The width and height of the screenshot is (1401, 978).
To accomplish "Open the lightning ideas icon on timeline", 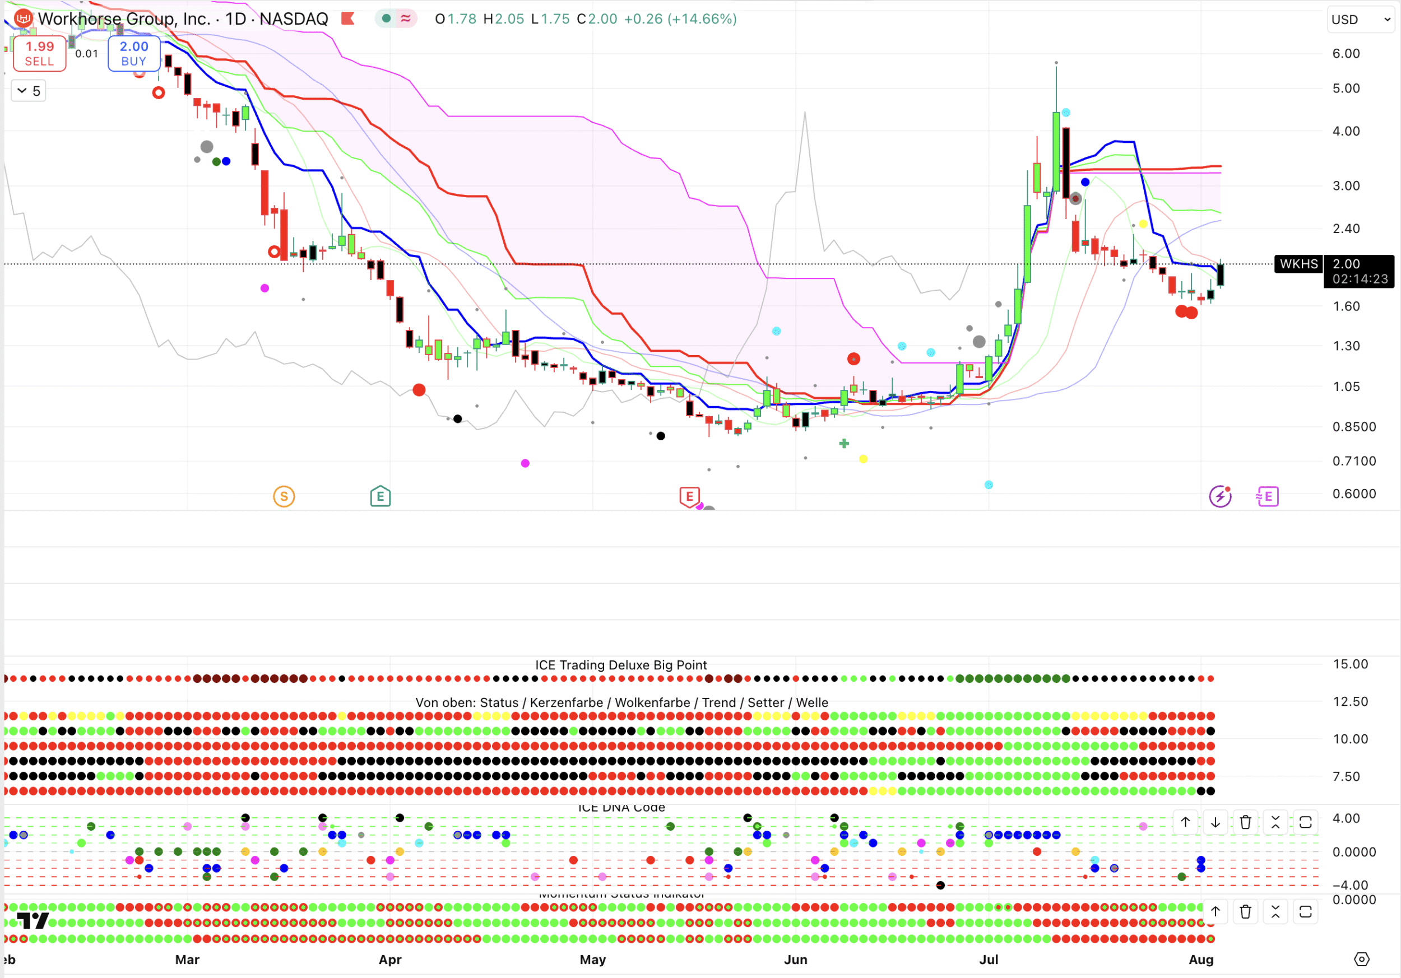I will tap(1220, 496).
